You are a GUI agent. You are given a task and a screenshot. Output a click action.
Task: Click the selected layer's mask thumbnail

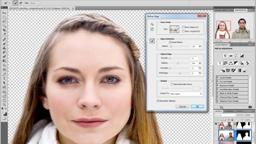244,135
